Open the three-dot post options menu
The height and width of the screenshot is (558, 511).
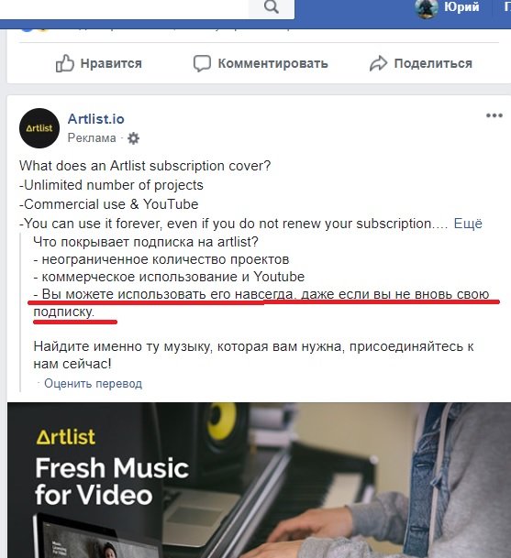(x=494, y=115)
